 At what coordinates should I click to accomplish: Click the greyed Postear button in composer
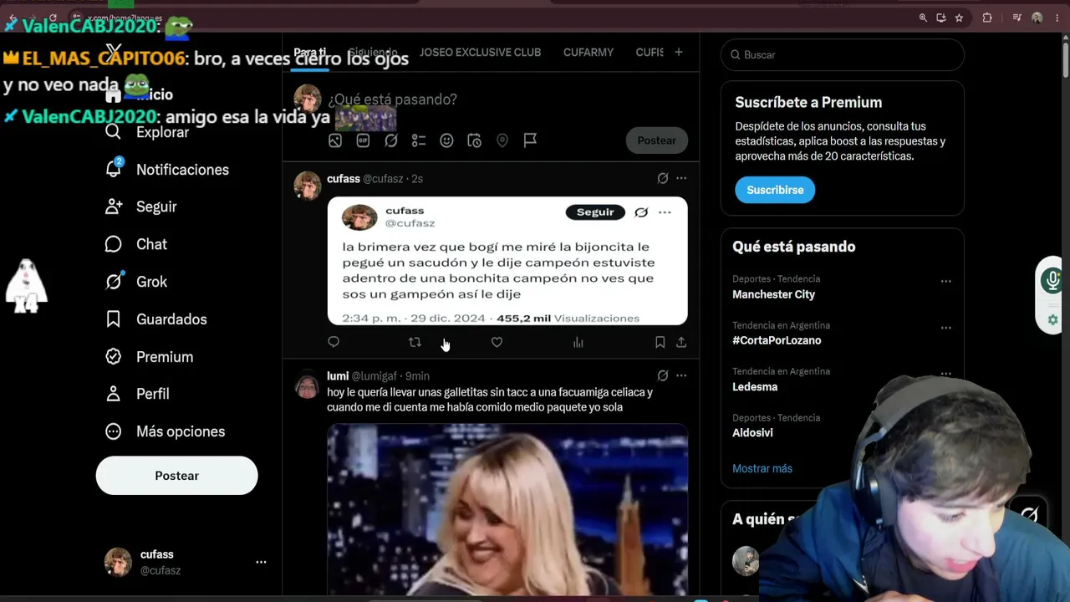coord(657,140)
